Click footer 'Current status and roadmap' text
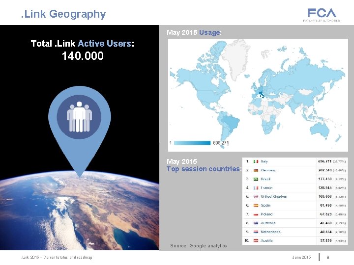 [x=68, y=257]
